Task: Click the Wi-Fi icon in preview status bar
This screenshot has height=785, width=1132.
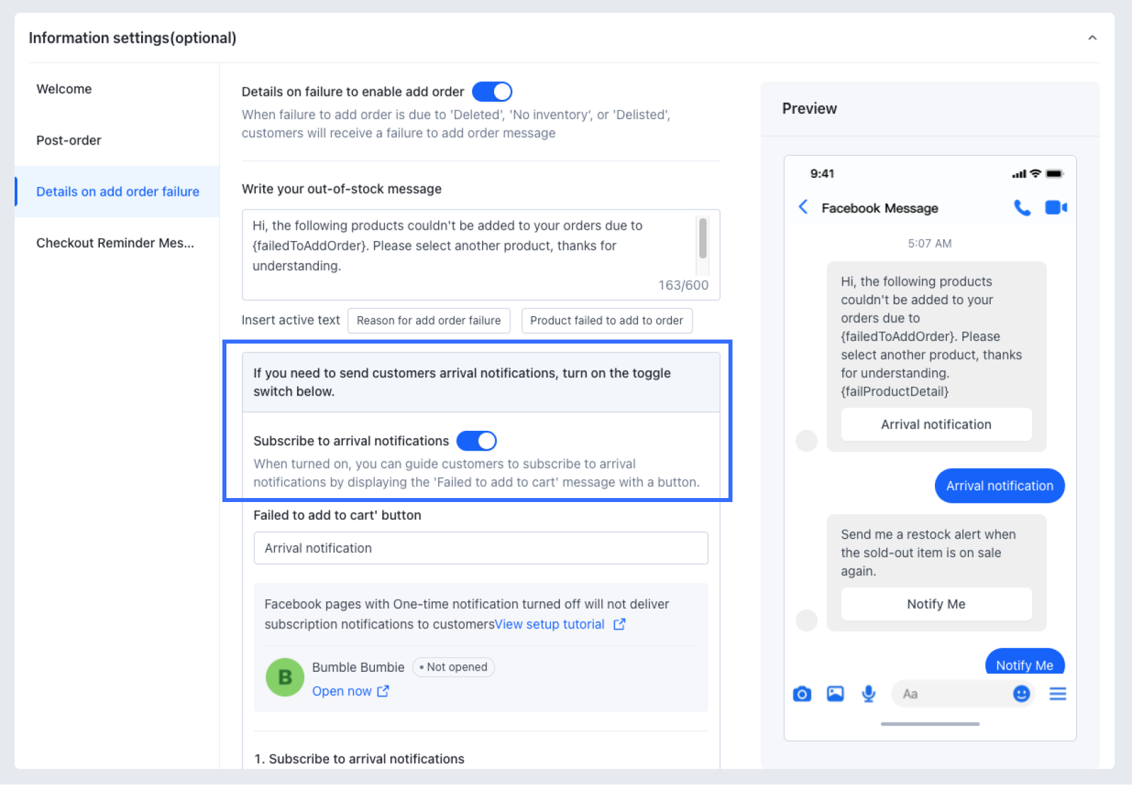Action: [1035, 174]
